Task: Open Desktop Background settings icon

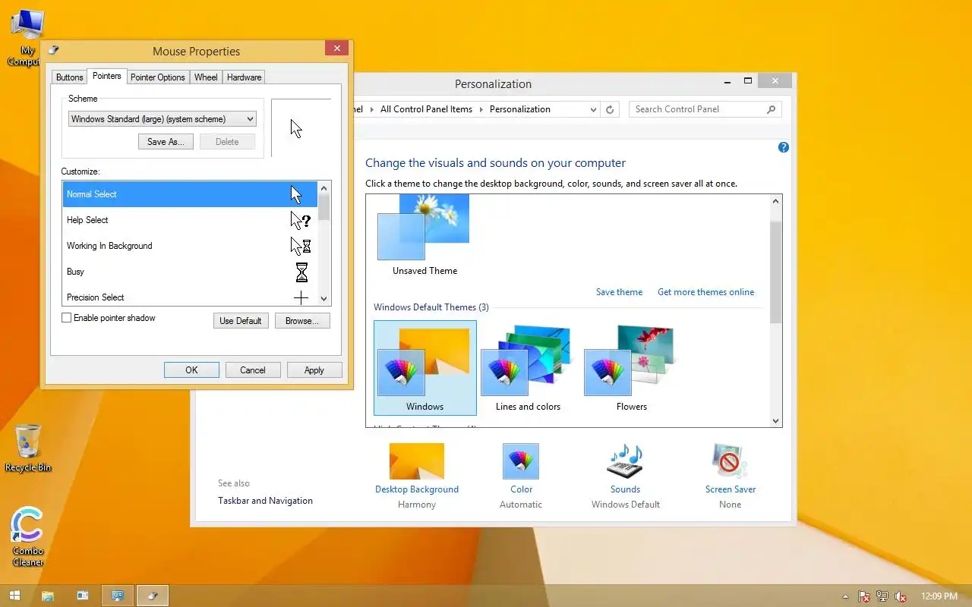Action: click(x=416, y=461)
